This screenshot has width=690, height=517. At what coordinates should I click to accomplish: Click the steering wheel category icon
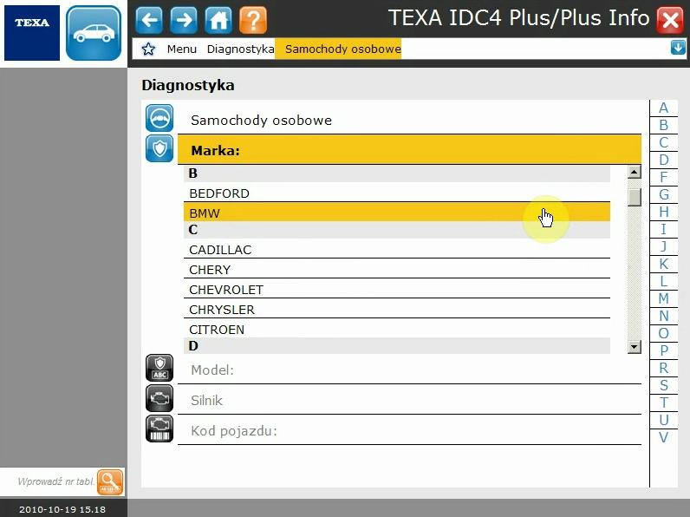pyautogui.click(x=159, y=119)
